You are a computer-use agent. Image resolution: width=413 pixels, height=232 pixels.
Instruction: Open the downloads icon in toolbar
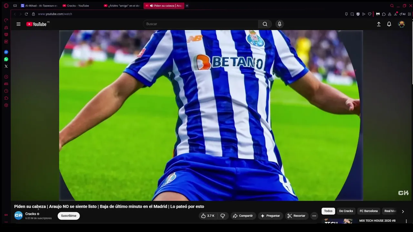click(x=396, y=14)
